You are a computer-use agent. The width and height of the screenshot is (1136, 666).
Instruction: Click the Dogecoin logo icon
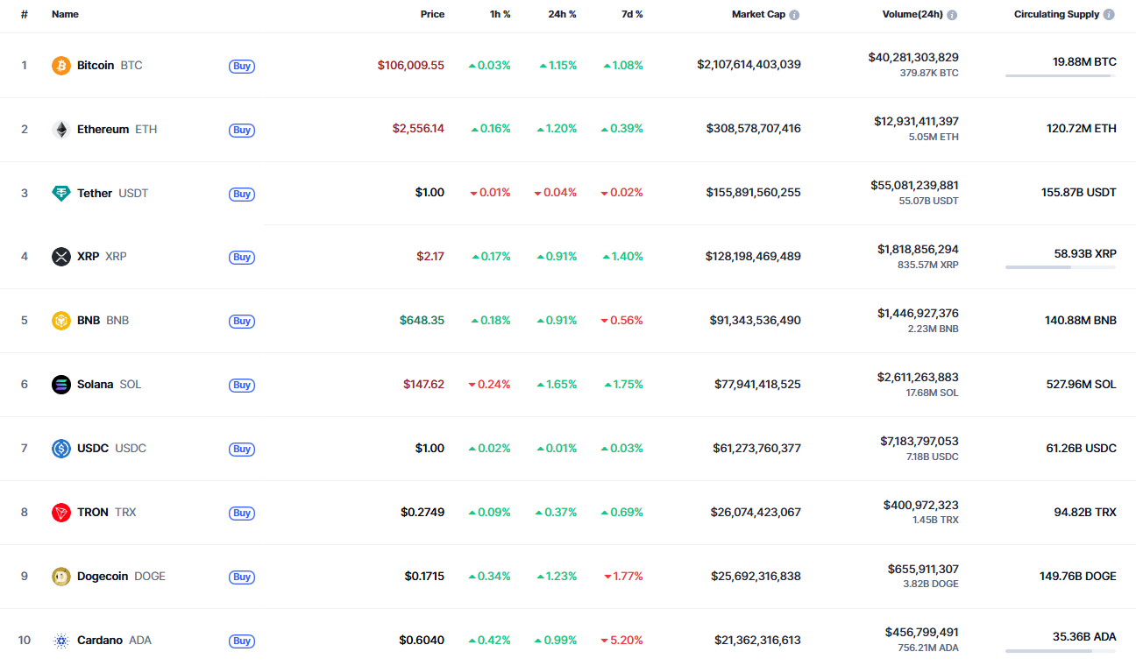click(61, 577)
